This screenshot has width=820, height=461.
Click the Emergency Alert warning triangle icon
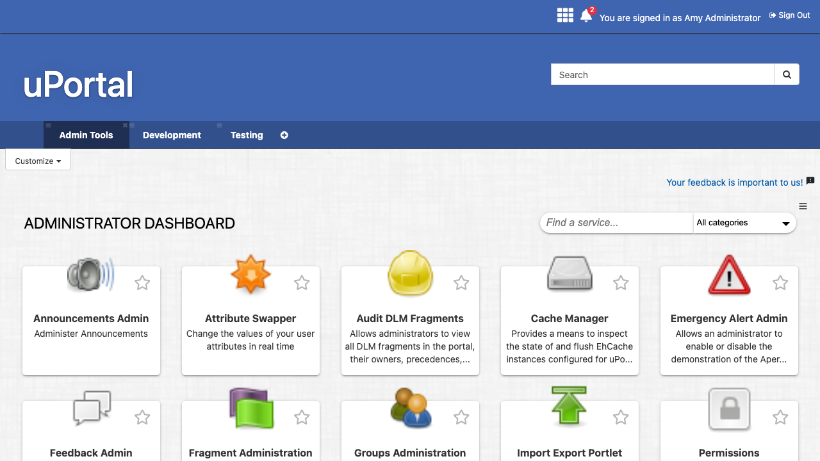[x=729, y=275]
